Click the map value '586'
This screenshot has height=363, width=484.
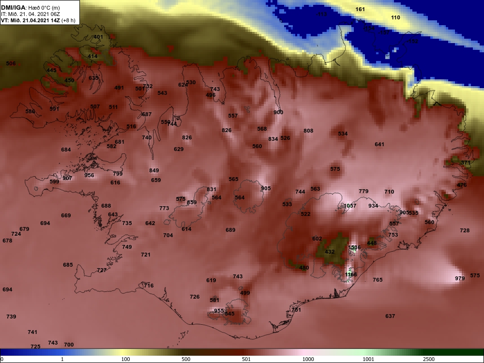click(x=30, y=111)
